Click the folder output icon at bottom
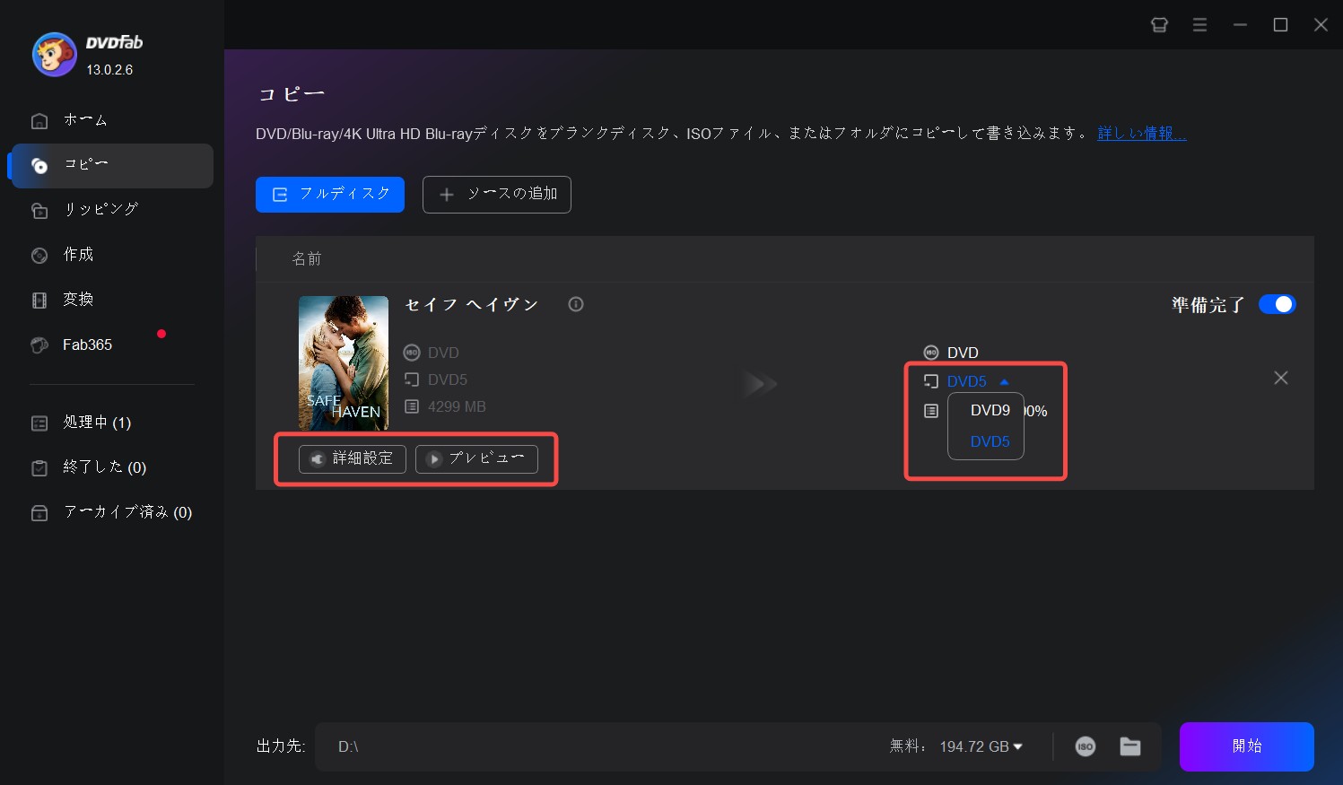Image resolution: width=1343 pixels, height=785 pixels. 1130,746
